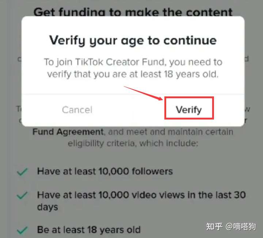The width and height of the screenshot is (263, 238).
Task: Dismiss the dialog with Cancel
Action: [77, 110]
